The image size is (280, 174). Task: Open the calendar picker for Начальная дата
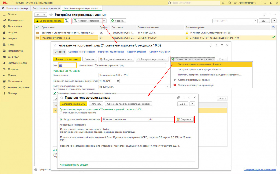point(118,81)
